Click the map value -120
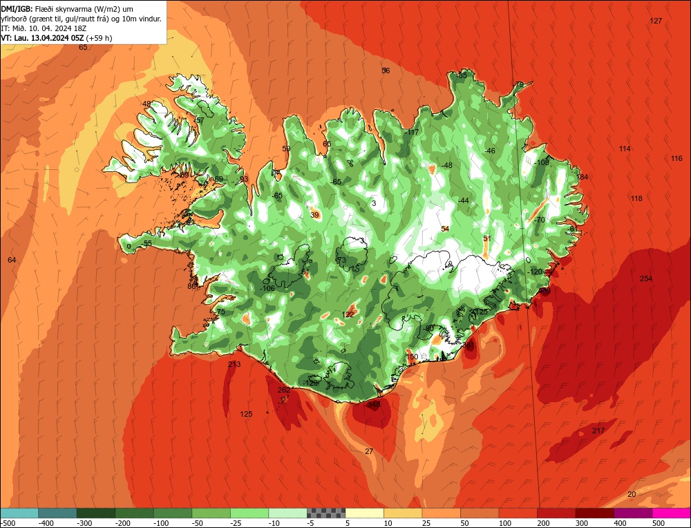 point(535,272)
